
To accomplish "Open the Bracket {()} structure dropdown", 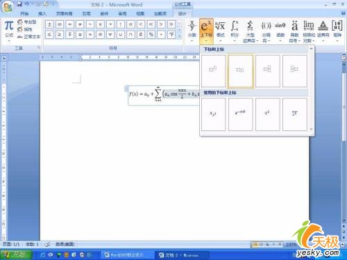I will click(266, 31).
